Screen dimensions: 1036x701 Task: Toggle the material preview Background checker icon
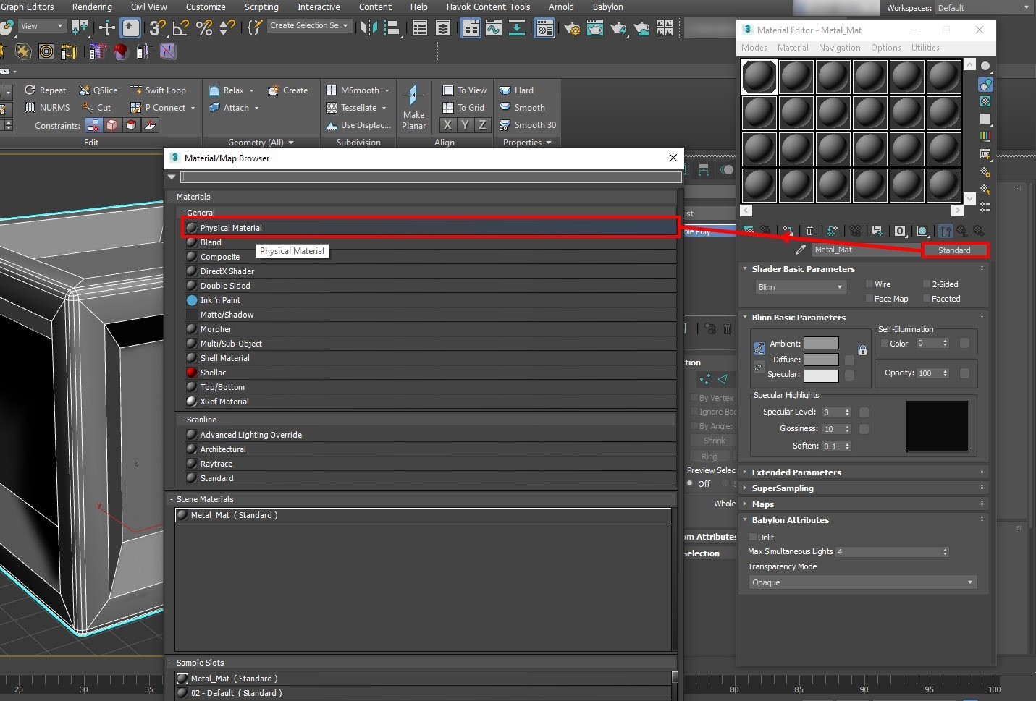coord(985,101)
